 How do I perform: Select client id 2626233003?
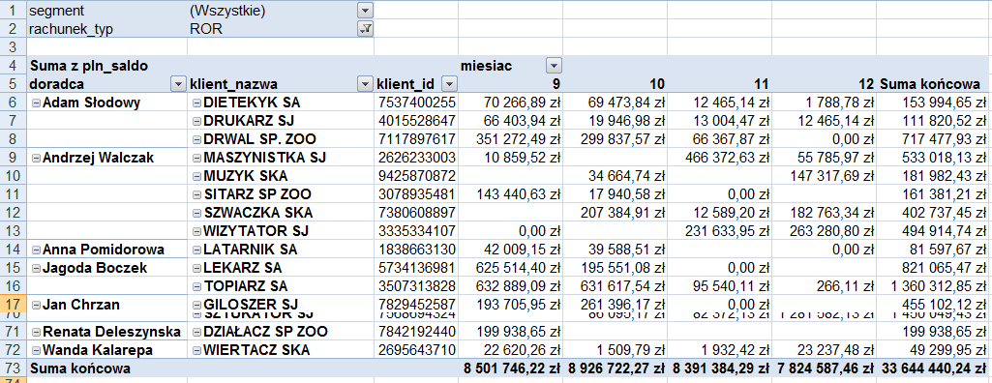click(x=417, y=158)
